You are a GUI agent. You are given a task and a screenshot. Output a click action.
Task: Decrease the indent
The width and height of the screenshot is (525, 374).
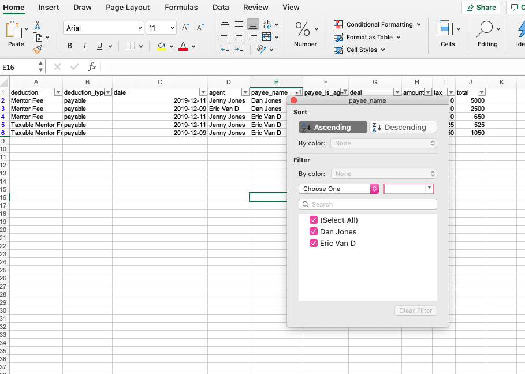[x=225, y=50]
